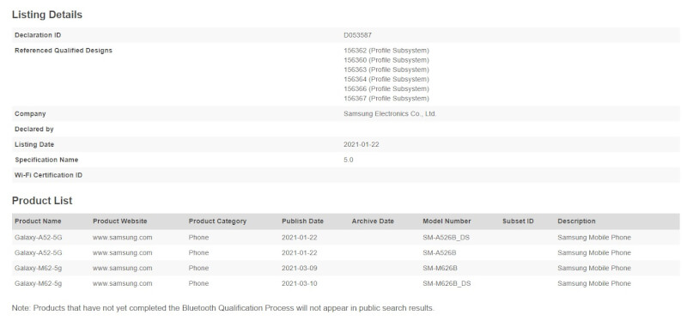The image size is (687, 327).
Task: Click the Listing Date value 2021-01-22
Action: [362, 144]
